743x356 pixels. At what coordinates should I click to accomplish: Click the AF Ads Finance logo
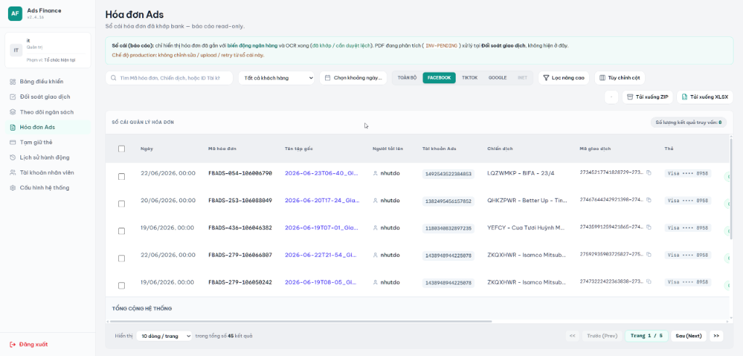(15, 13)
